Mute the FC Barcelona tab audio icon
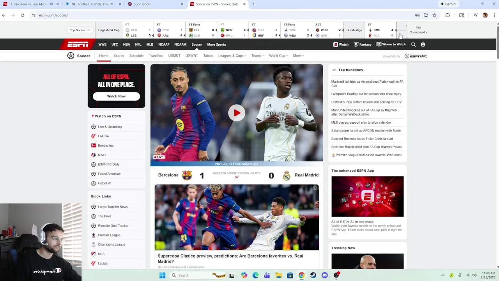This screenshot has width=499, height=281. (51, 4)
